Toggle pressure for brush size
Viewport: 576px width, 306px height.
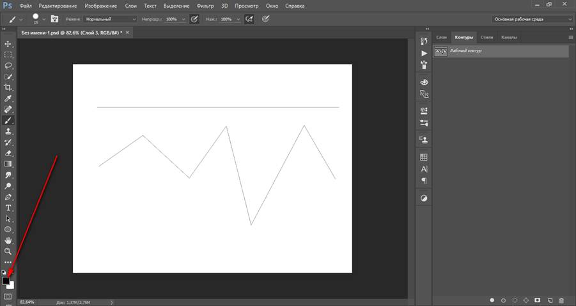pos(265,19)
